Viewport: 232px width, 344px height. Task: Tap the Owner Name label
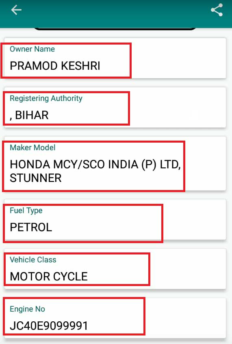33,49
